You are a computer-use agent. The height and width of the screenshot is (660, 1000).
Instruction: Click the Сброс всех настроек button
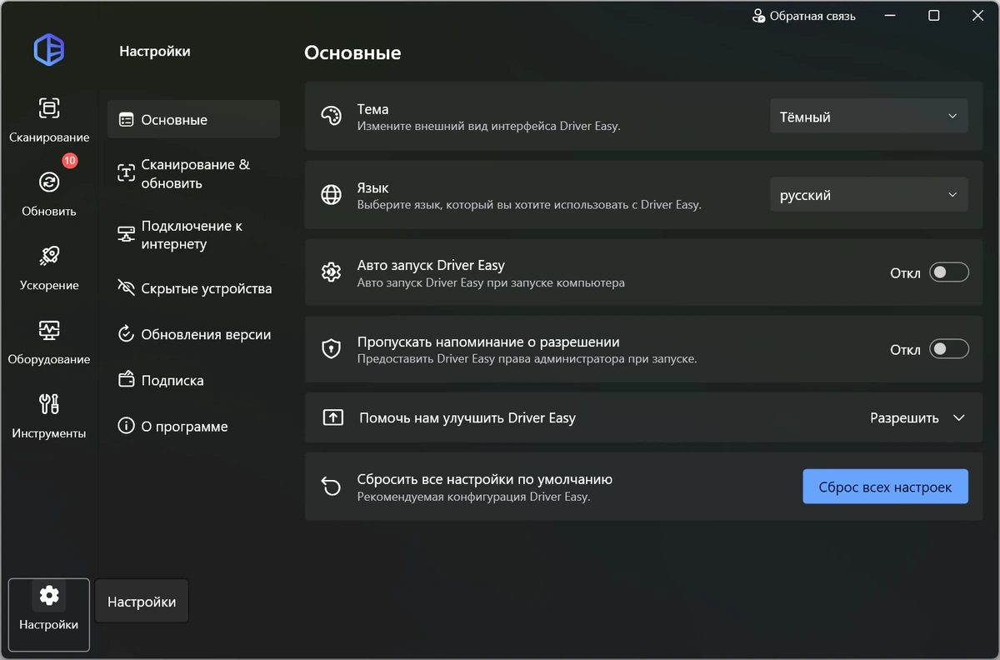point(885,487)
